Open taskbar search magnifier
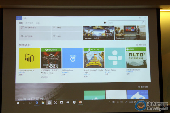170x113 pixels. click(24, 103)
